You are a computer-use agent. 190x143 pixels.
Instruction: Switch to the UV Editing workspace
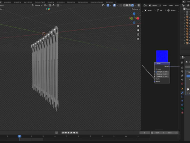pyautogui.click(x=28, y=2)
